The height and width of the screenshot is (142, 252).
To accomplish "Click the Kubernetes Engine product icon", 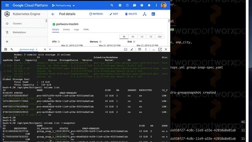I will point(7,14).
